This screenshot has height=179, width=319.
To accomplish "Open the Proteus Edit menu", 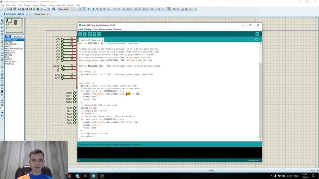I will point(8,5).
